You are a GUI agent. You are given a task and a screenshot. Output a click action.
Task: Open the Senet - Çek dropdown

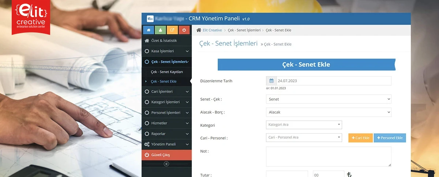[328, 99]
